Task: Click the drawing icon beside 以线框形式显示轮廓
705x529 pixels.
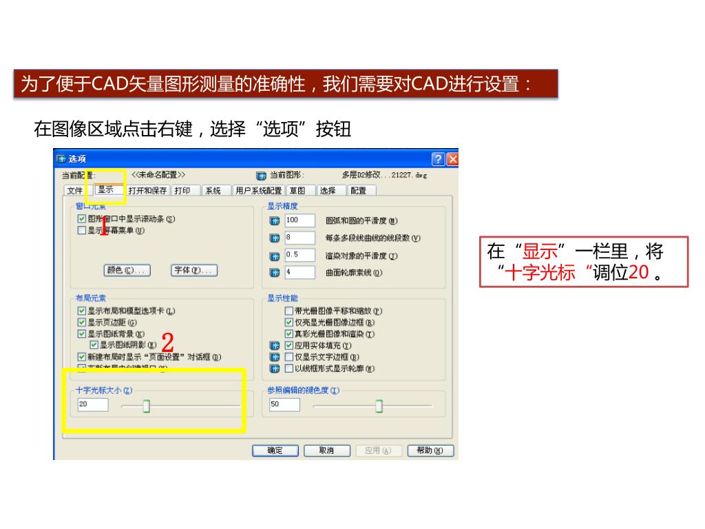Action: 274,369
